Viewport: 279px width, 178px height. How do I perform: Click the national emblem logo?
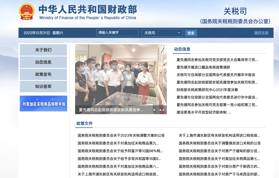[26, 12]
